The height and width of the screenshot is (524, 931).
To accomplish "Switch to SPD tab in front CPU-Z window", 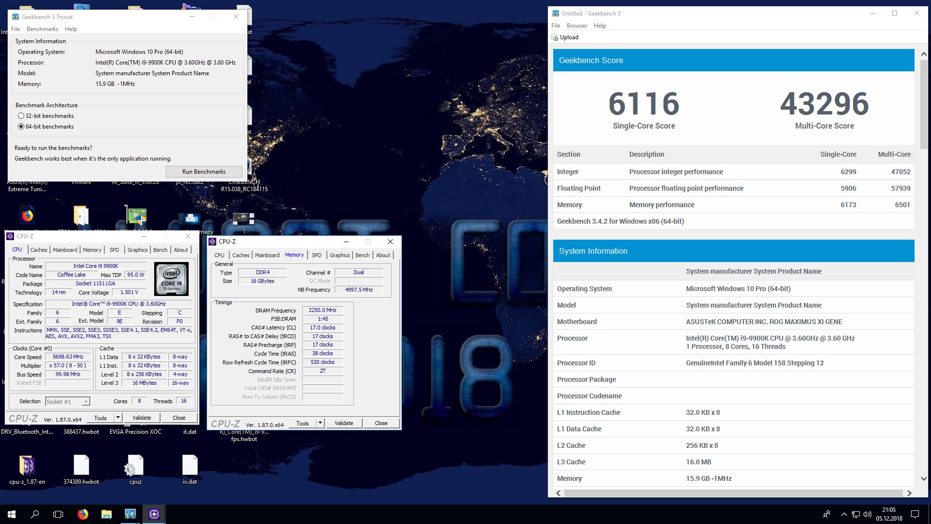I will (x=317, y=255).
